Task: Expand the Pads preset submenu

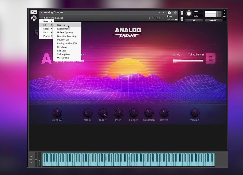Action: [46, 32]
